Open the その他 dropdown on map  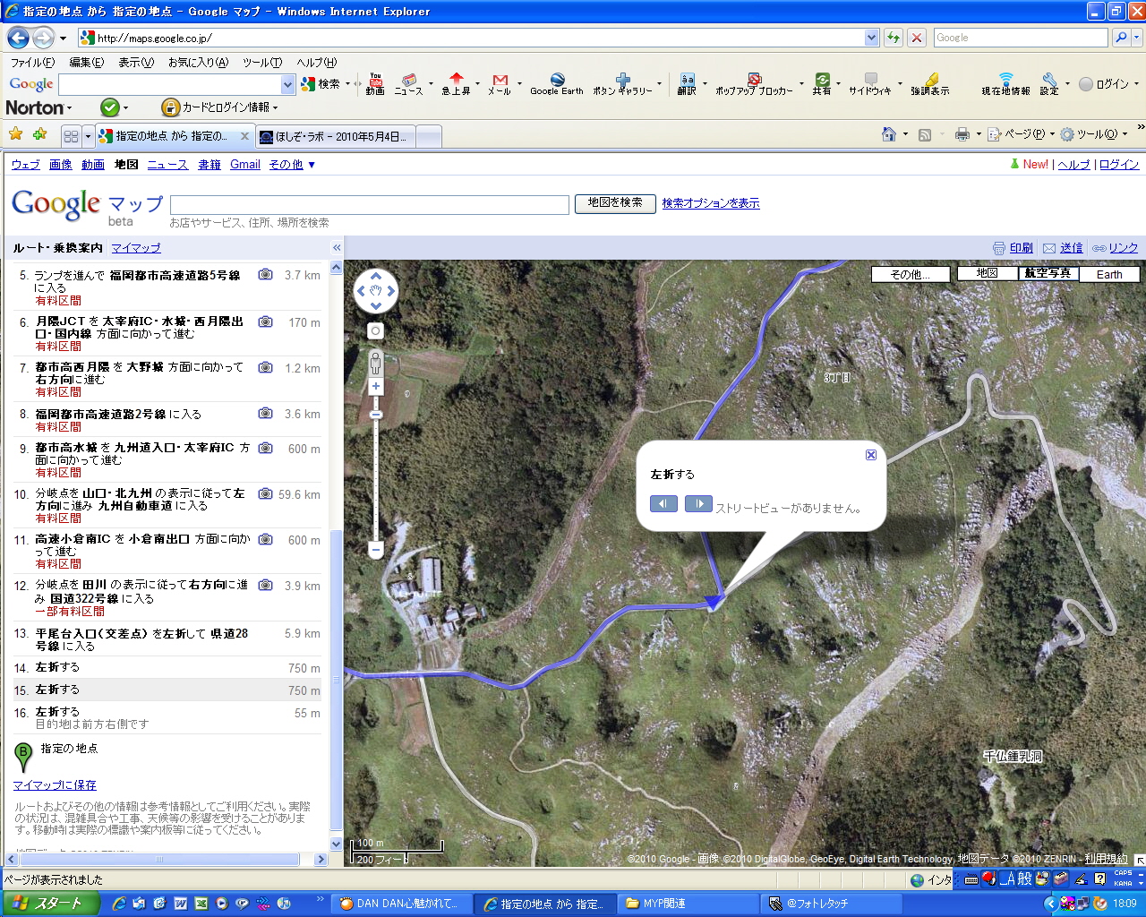[x=910, y=275]
